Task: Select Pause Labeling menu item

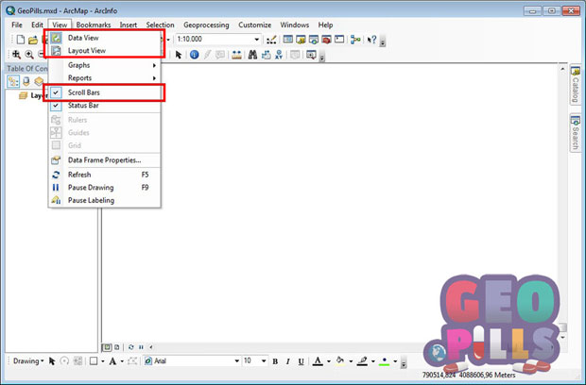Action: coord(105,200)
